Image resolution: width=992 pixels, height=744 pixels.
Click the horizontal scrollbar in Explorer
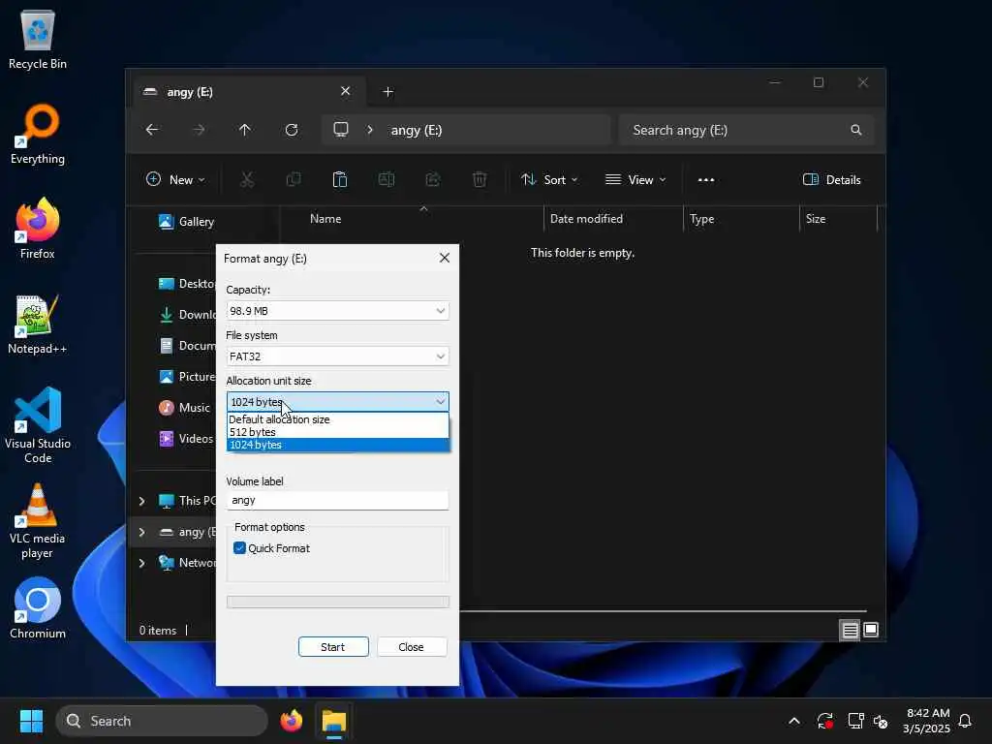point(663,611)
